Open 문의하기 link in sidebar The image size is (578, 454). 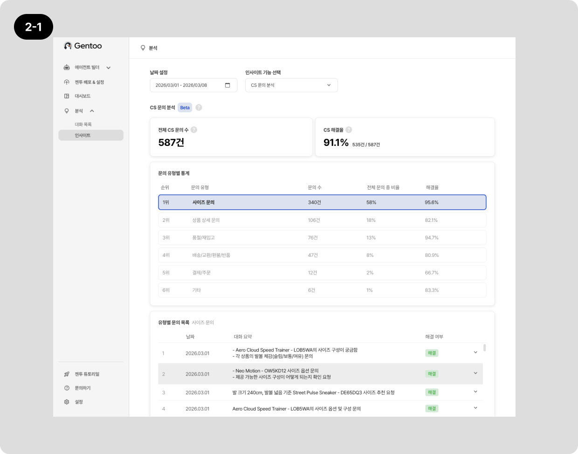pyautogui.click(x=83, y=388)
